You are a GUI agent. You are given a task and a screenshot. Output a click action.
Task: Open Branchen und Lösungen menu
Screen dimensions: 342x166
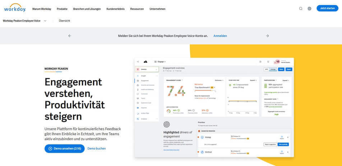click(x=87, y=9)
